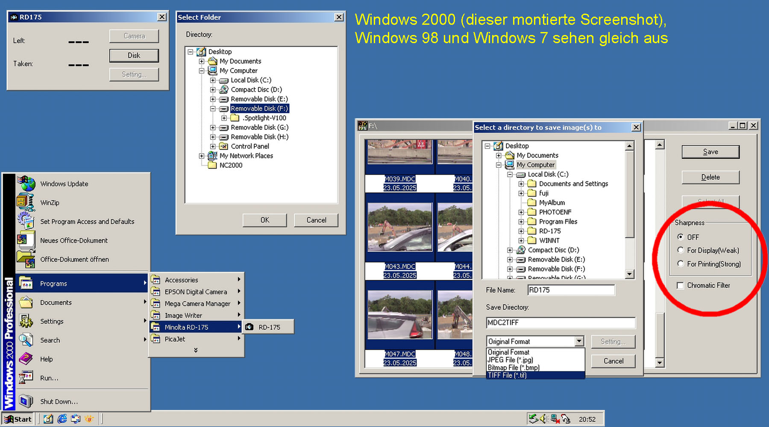Open Programs submenu in Start menu

coord(83,284)
